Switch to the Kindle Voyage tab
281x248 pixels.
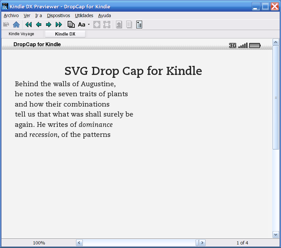coord(21,34)
